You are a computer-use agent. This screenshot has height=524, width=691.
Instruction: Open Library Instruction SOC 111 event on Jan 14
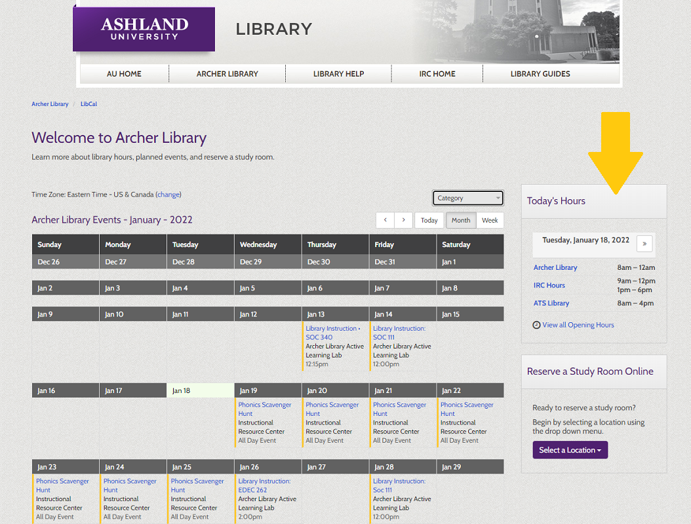tap(399, 333)
